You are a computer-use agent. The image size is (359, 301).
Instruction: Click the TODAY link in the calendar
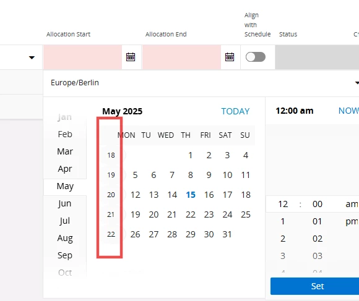[235, 111]
